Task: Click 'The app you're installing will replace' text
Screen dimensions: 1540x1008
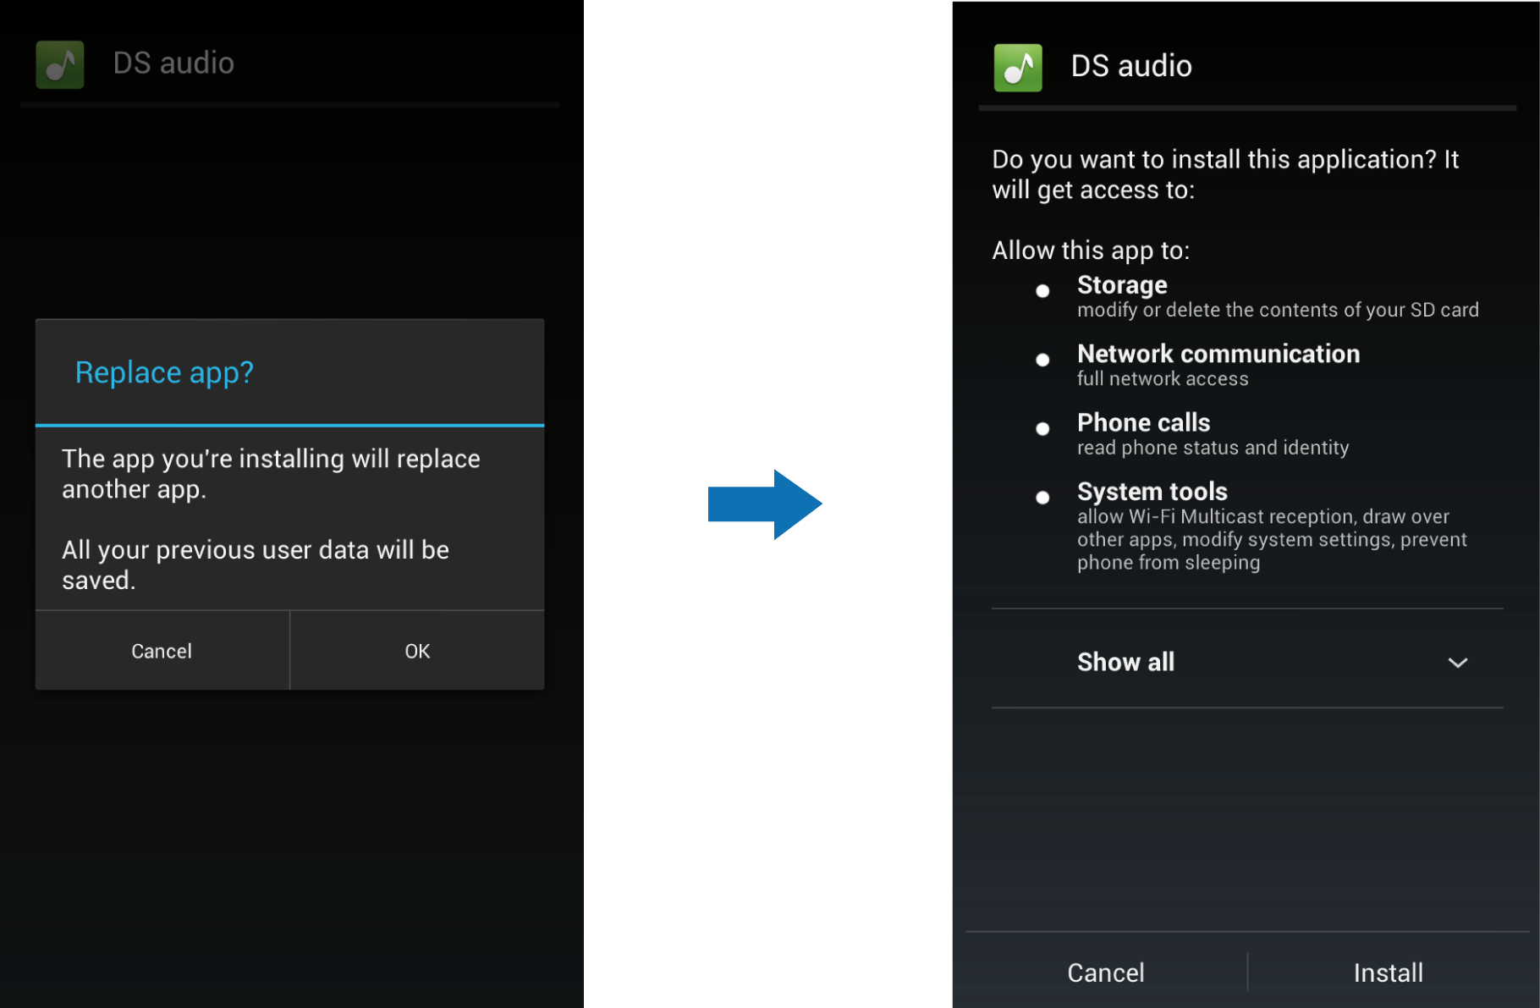Action: (x=271, y=473)
